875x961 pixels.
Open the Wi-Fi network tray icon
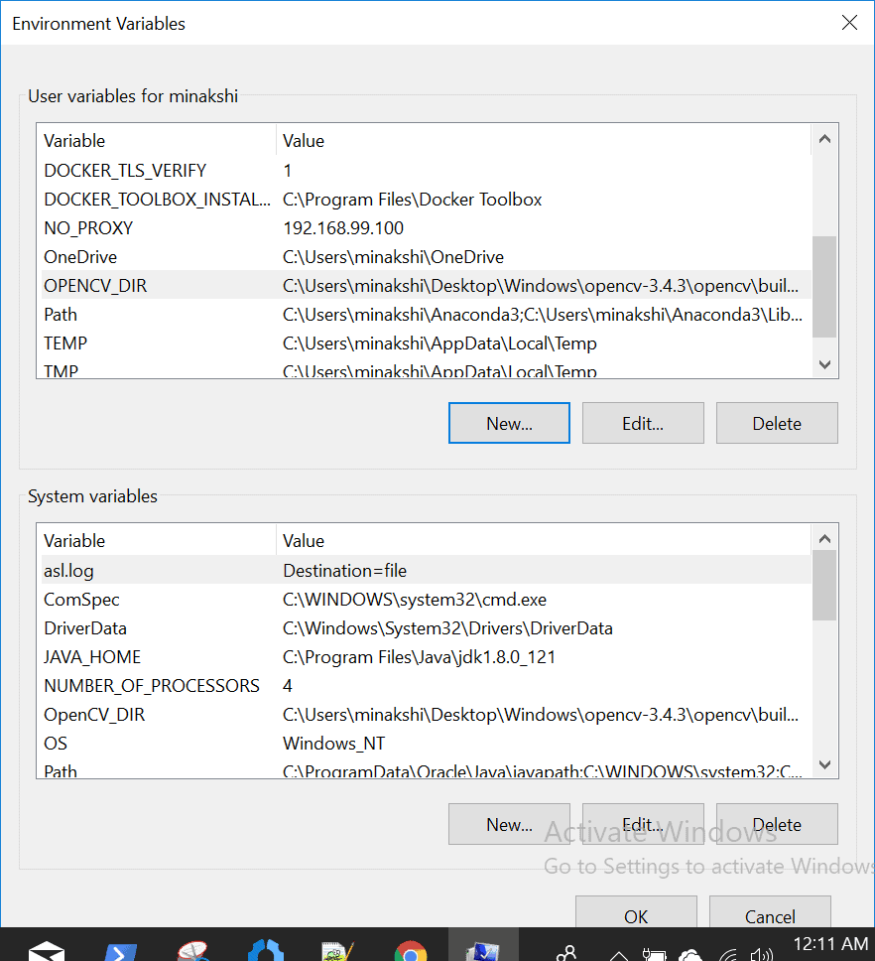(x=728, y=954)
